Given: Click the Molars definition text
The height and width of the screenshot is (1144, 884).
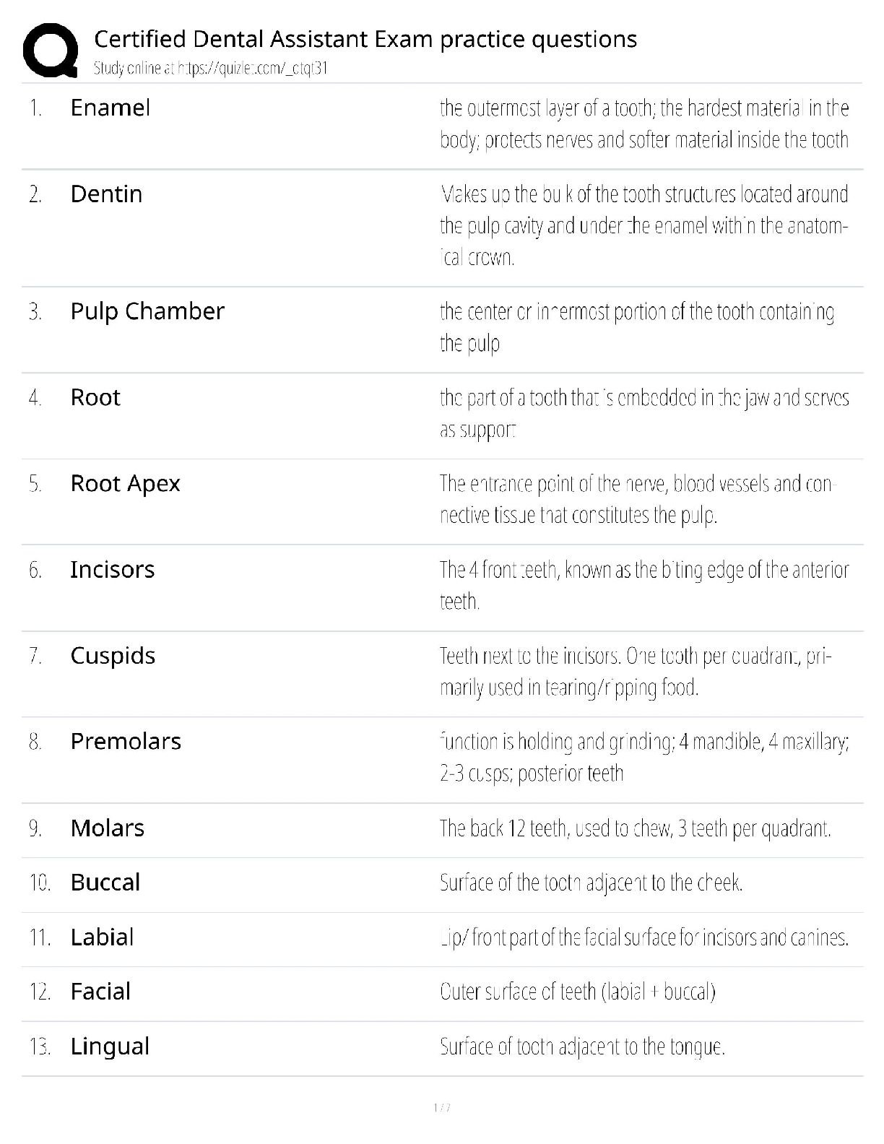Looking at the screenshot, I should click(x=635, y=828).
